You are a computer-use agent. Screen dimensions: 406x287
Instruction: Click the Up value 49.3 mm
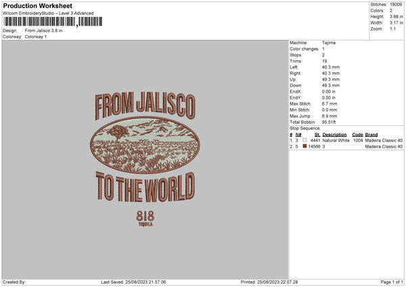pos(331,79)
